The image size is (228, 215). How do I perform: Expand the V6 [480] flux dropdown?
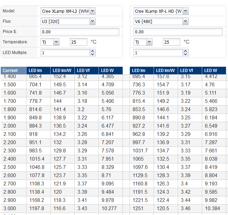pyautogui.click(x=161, y=21)
